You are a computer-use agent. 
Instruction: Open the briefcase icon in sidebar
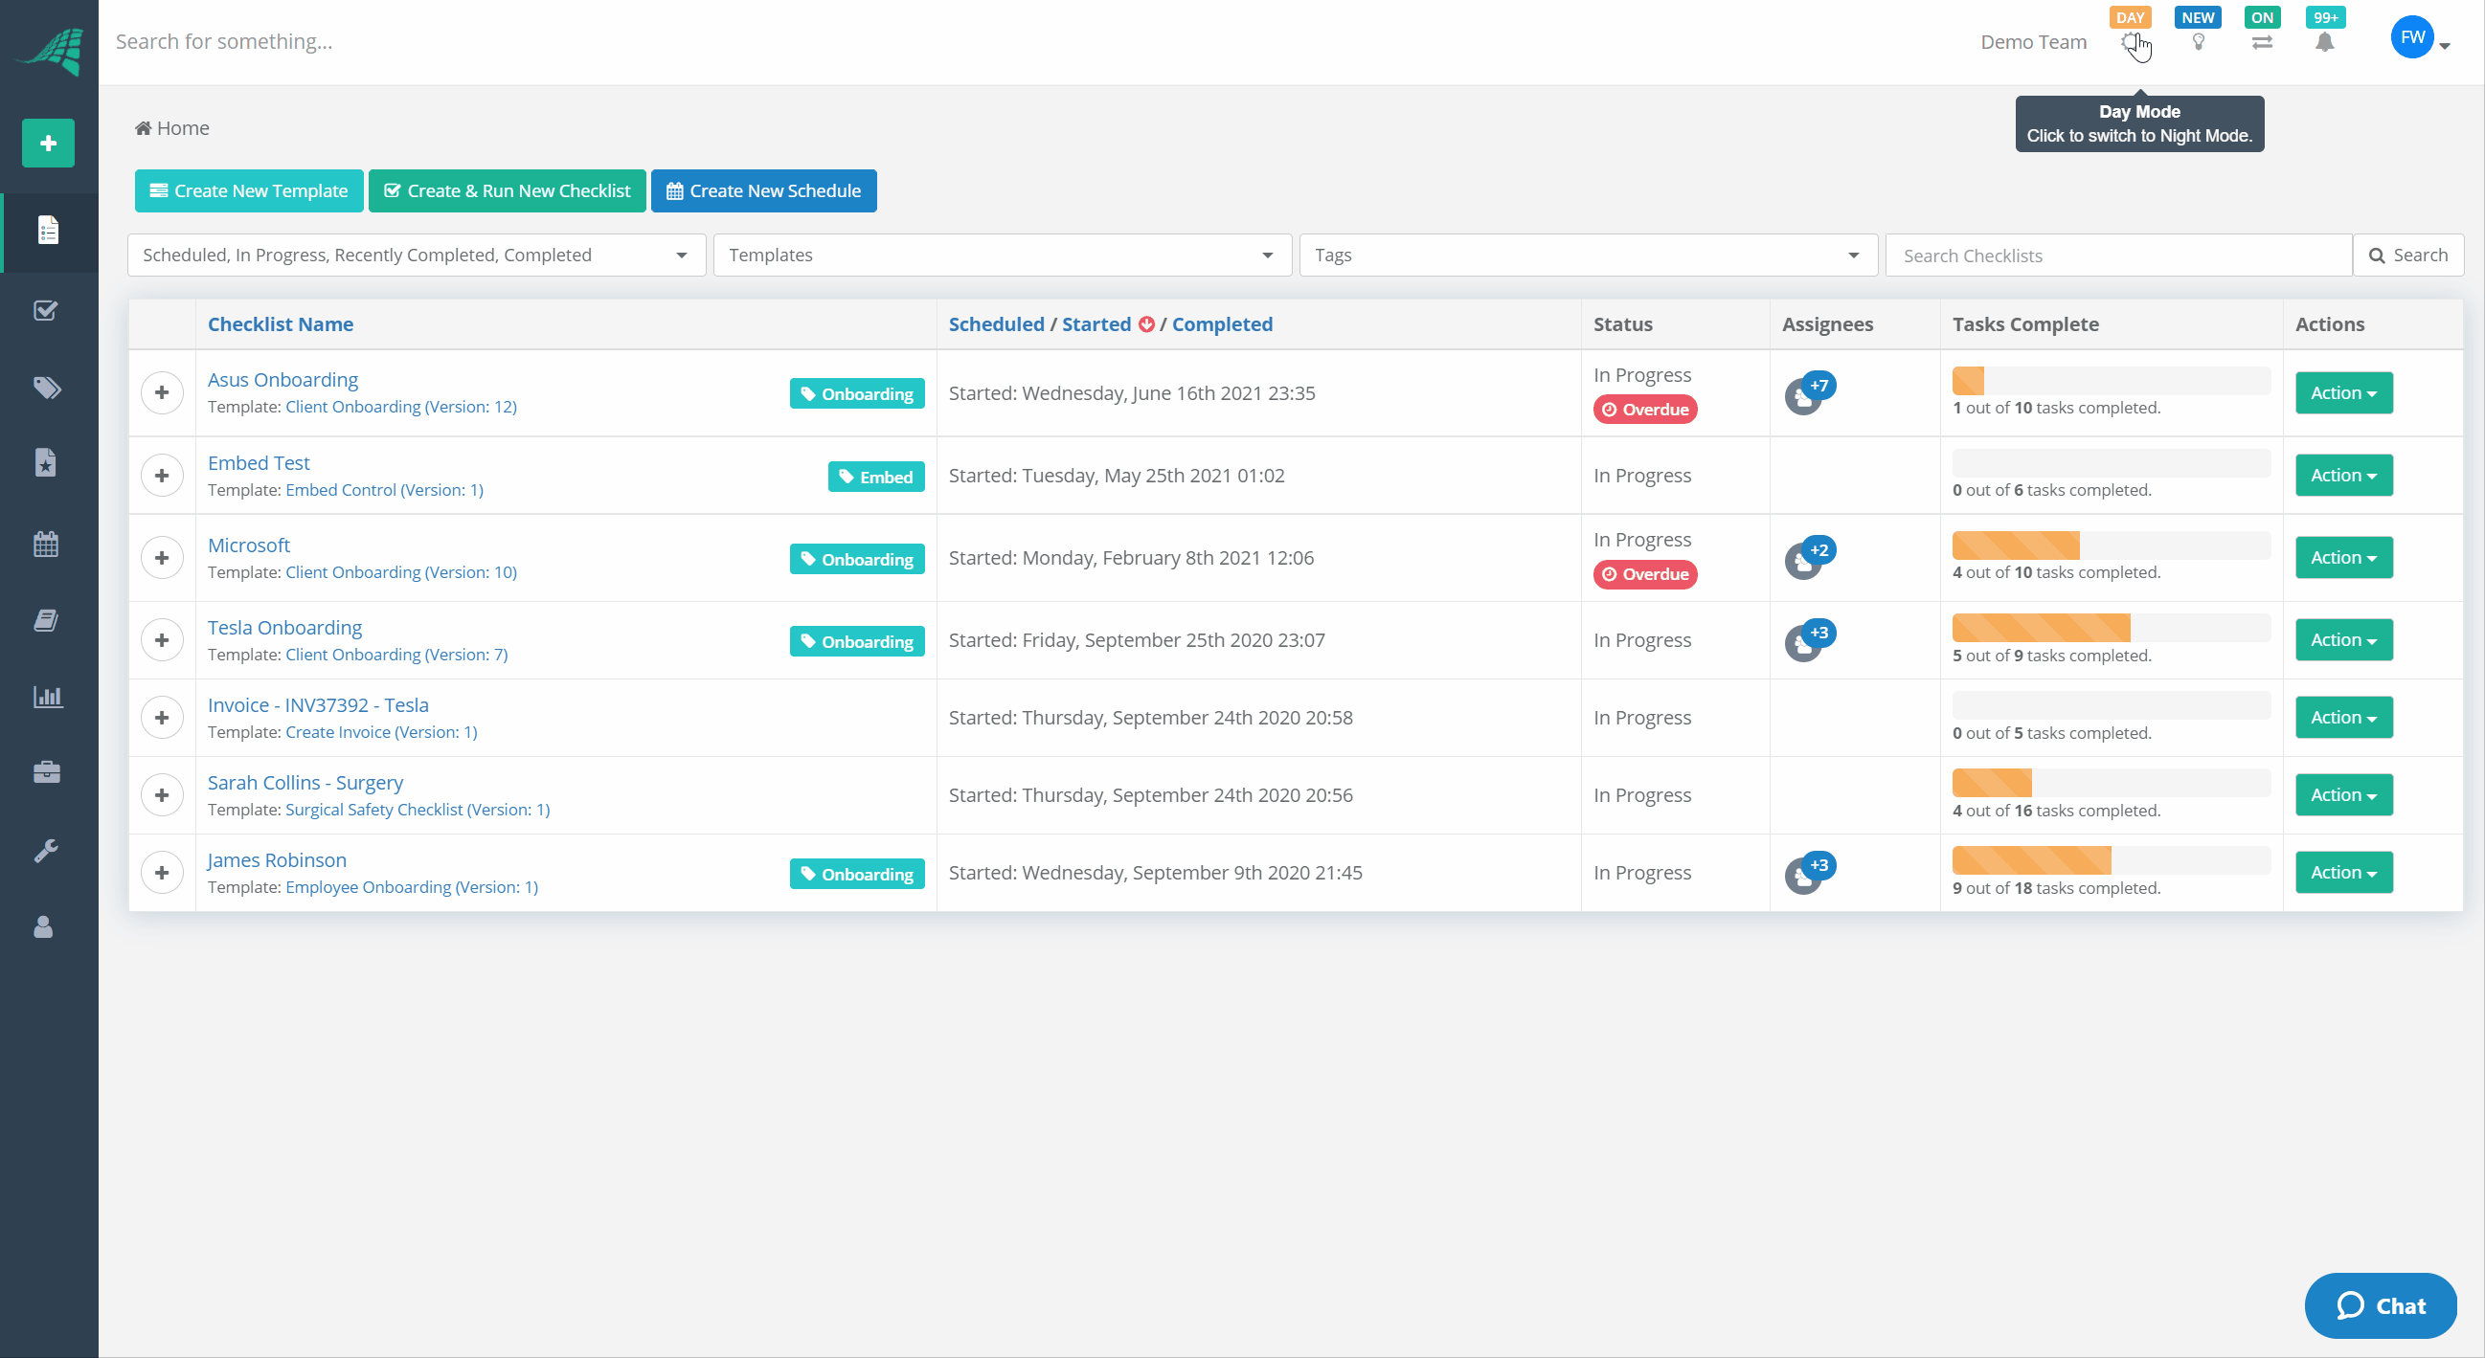pos(46,772)
